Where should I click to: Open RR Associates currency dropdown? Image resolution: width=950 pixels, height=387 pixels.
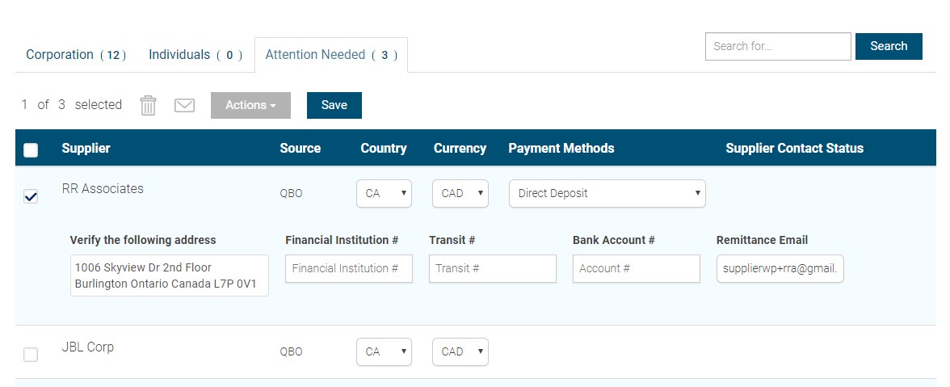460,194
